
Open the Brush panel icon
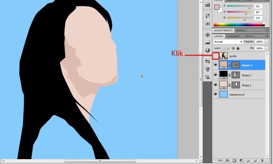click(x=207, y=69)
